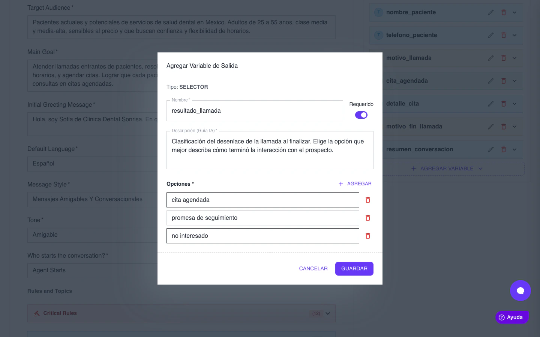Click the GUARDAR button

click(354, 268)
